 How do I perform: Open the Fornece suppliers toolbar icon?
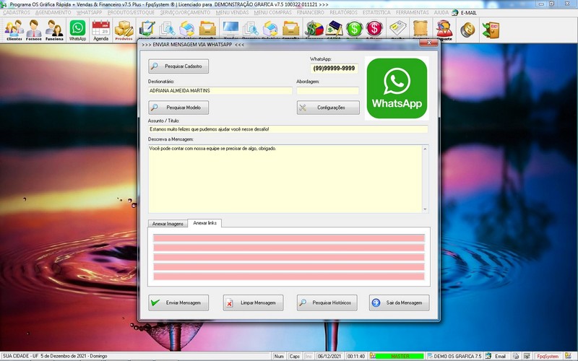pos(33,30)
